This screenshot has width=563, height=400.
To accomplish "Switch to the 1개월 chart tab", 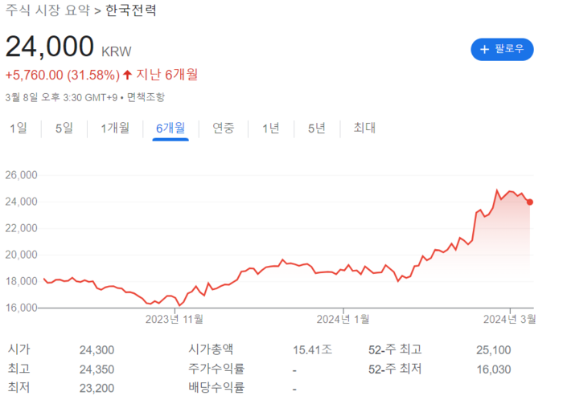I will (x=115, y=128).
